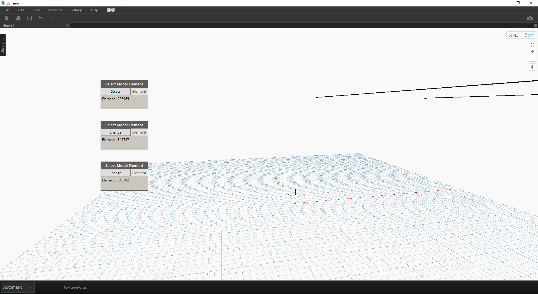Activate the pan mode button
The image size is (538, 294).
[533, 67]
